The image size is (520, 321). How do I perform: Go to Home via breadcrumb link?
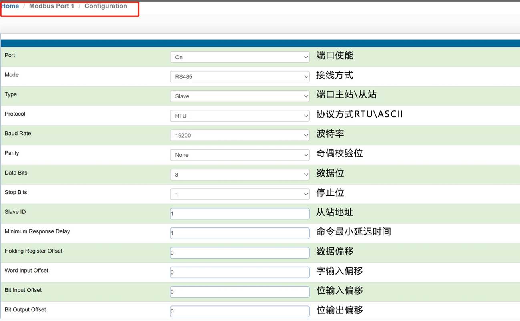pyautogui.click(x=10, y=6)
